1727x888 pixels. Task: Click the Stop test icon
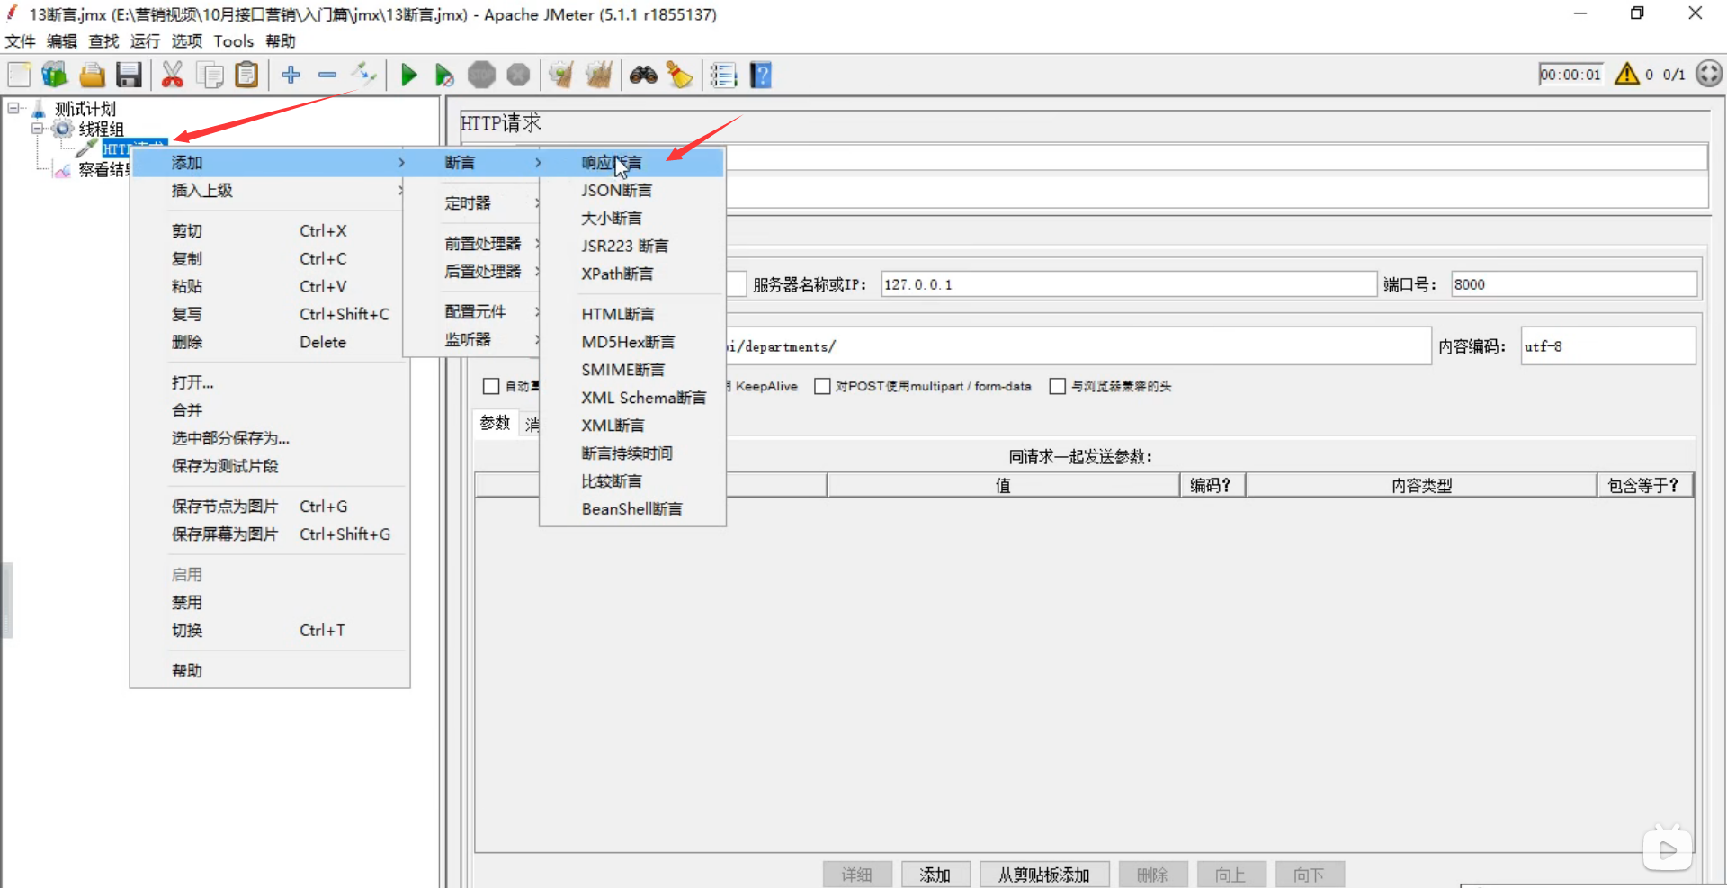coord(481,75)
